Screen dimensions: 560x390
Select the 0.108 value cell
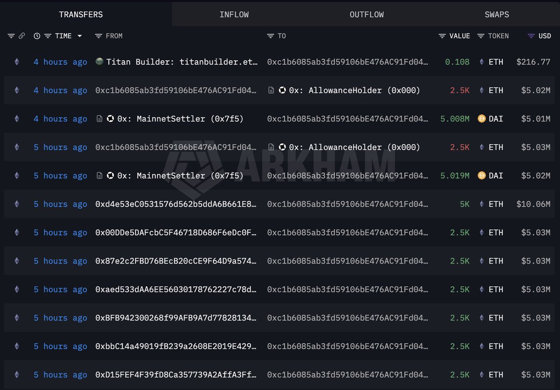tap(457, 62)
